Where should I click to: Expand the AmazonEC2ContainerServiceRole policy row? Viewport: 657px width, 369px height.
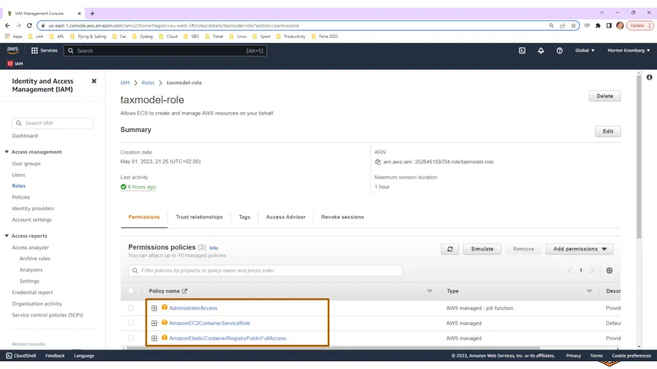(154, 324)
